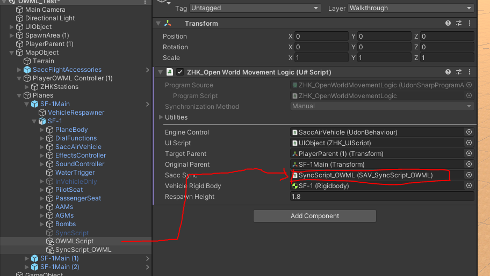Select Directional Light in hierarchy
490x276 pixels.
click(49, 18)
